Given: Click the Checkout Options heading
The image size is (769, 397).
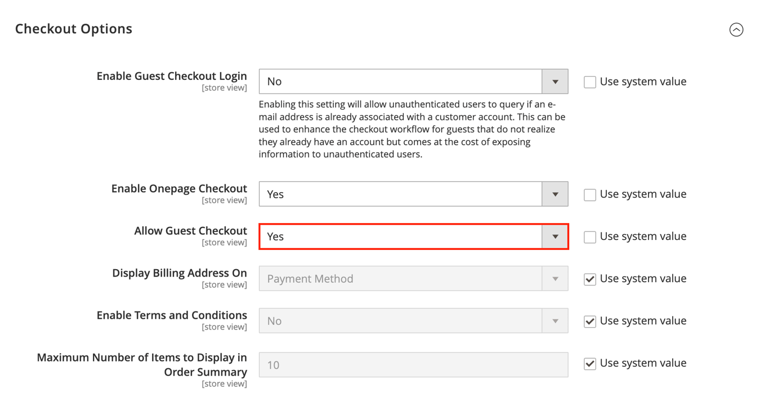Looking at the screenshot, I should click(x=73, y=29).
